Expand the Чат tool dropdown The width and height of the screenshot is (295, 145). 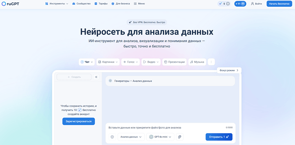(x=87, y=62)
